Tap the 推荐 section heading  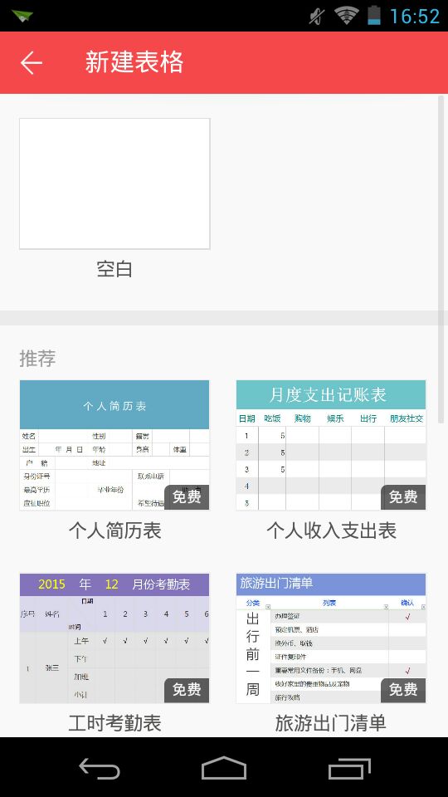(37, 359)
